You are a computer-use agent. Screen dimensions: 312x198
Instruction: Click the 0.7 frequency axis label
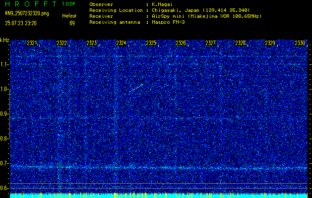[4, 163]
